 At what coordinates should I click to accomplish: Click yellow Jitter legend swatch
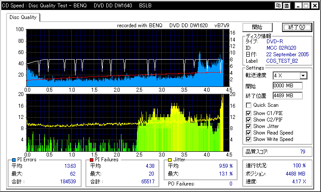tap(170, 160)
